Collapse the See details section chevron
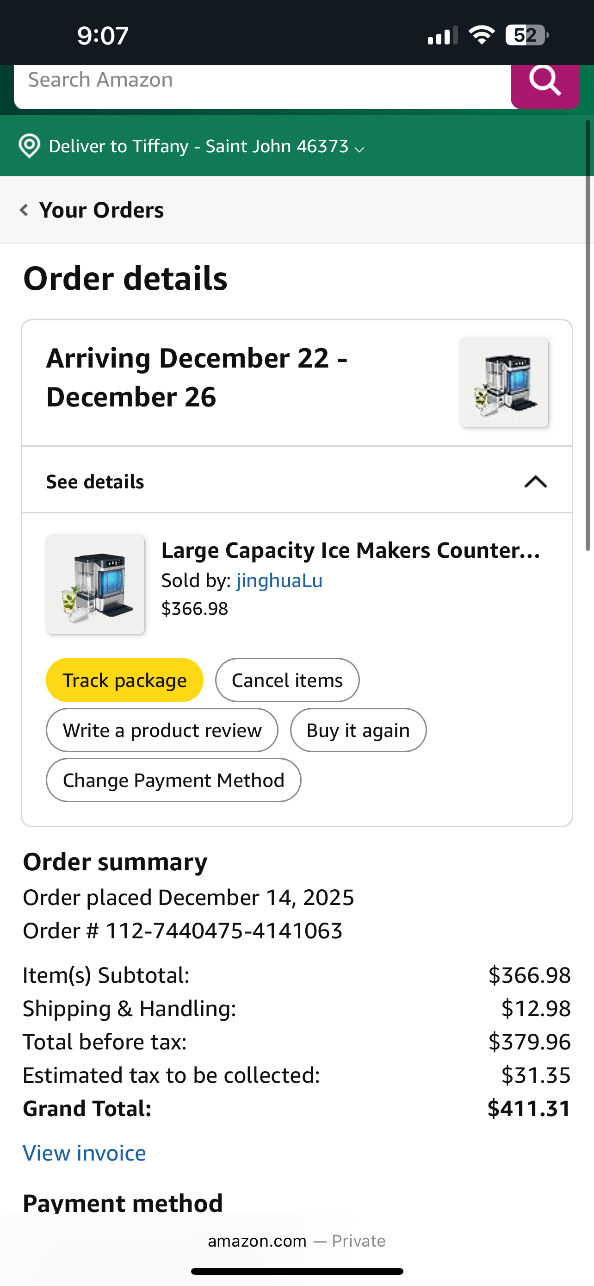Screen dimensions: 594x1286 click(x=535, y=482)
